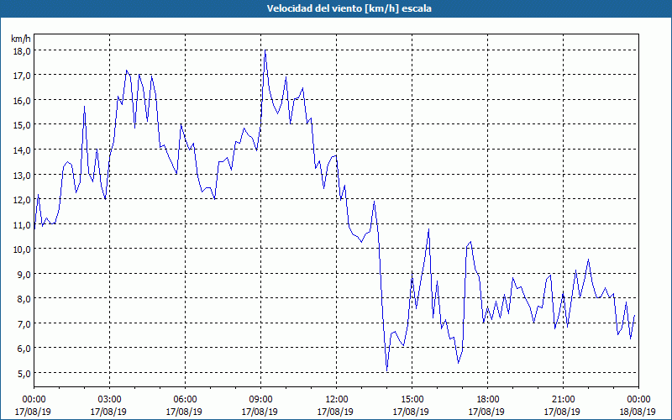Click the '13,0' y-axis value
This screenshot has height=420, width=672.
tap(23, 175)
